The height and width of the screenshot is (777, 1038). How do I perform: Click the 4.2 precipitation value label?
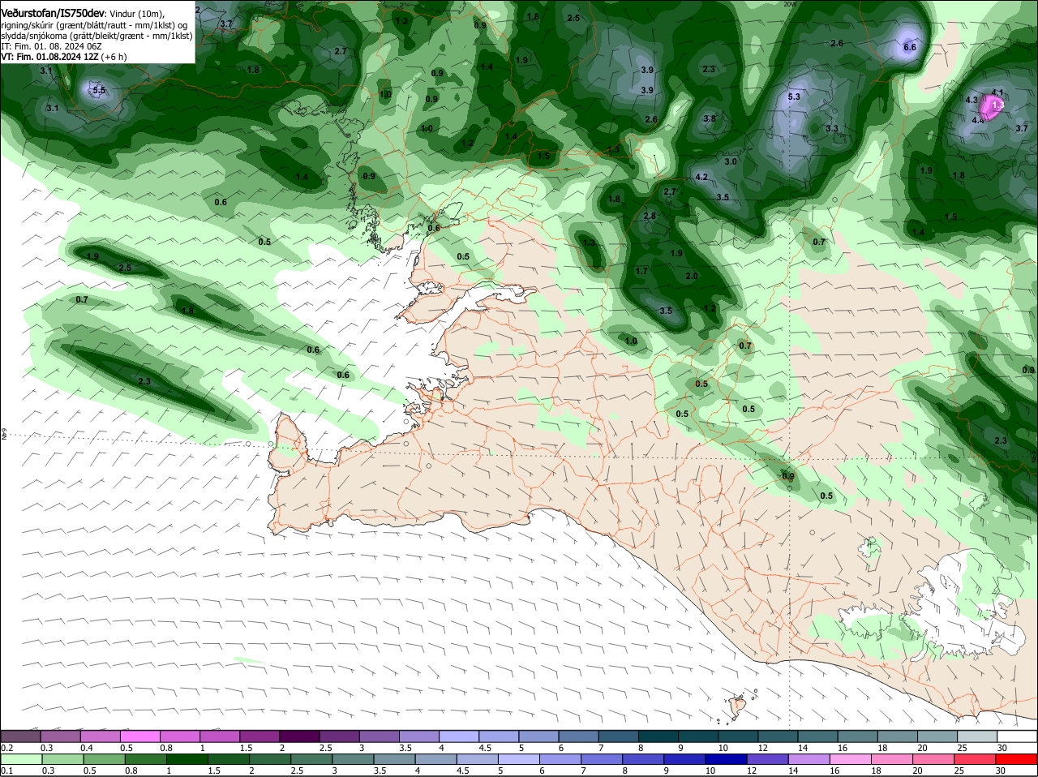tap(702, 177)
